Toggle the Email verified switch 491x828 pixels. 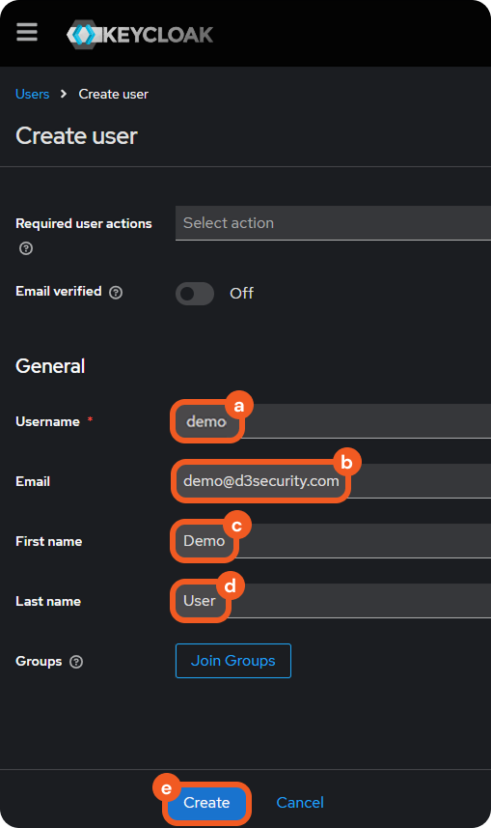195,294
